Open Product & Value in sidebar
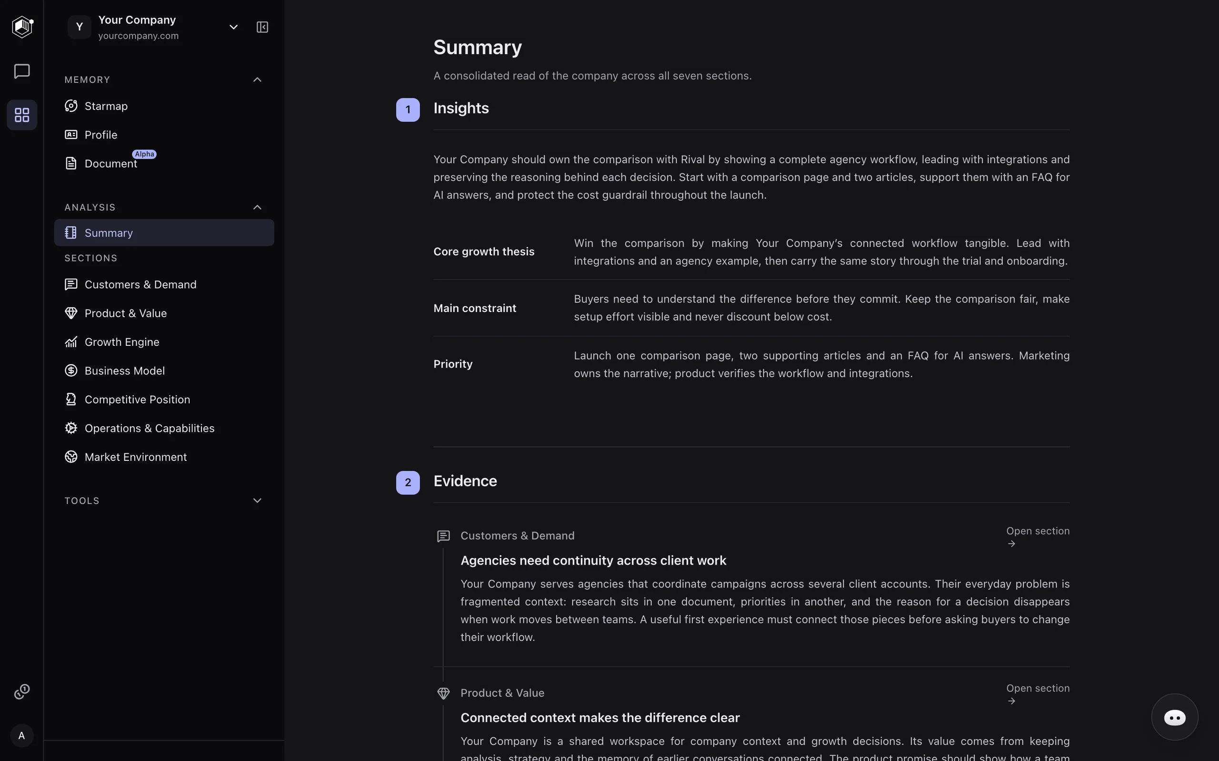This screenshot has height=761, width=1219. point(164,313)
